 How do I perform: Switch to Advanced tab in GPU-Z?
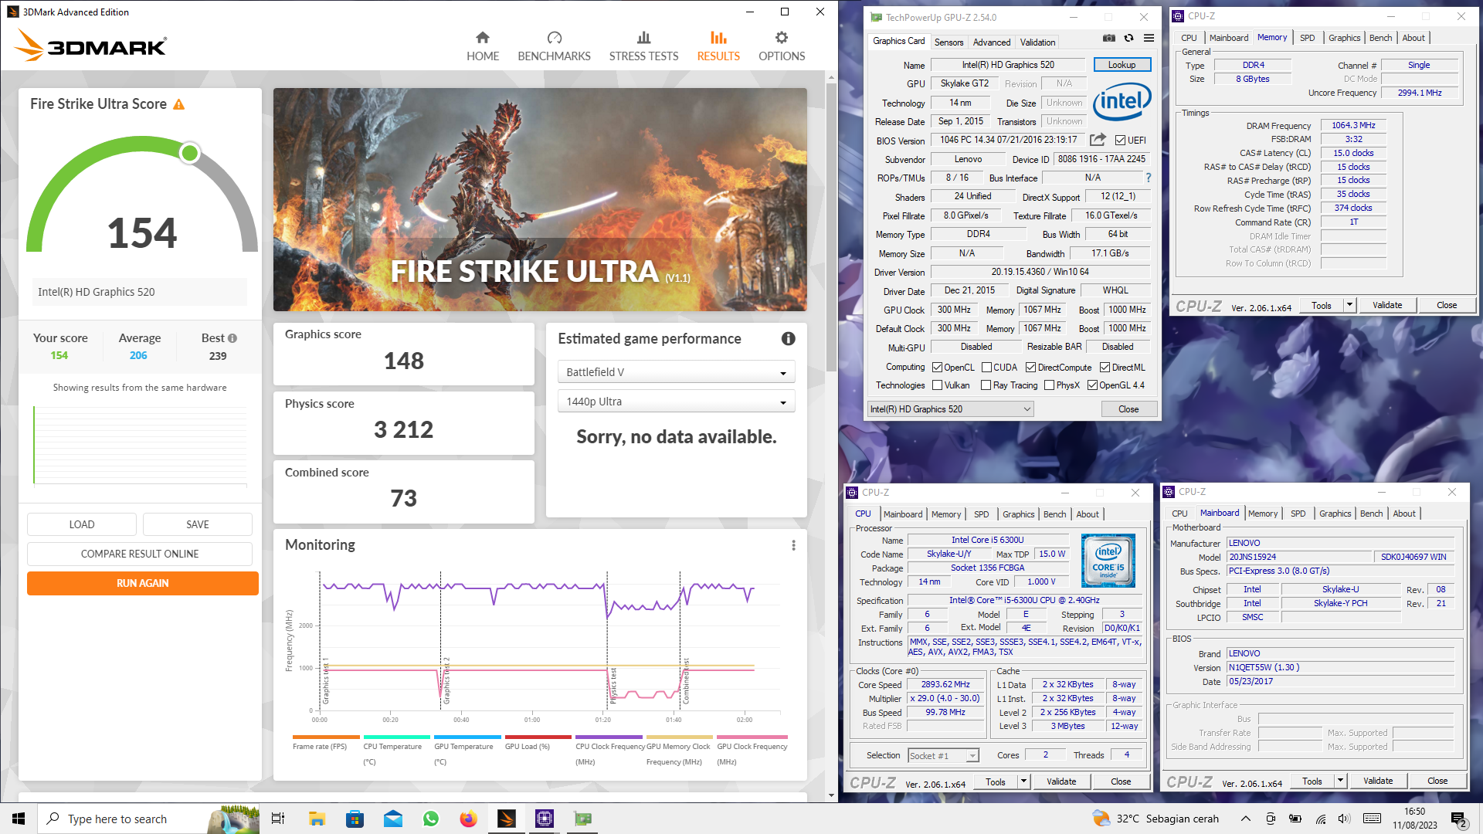[x=991, y=42]
